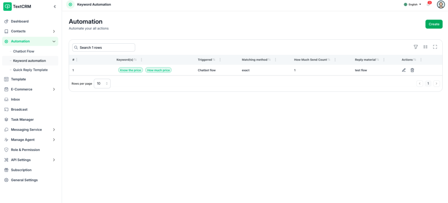Open the Triggered column options menu
The height and width of the screenshot is (203, 448).
pos(220,60)
